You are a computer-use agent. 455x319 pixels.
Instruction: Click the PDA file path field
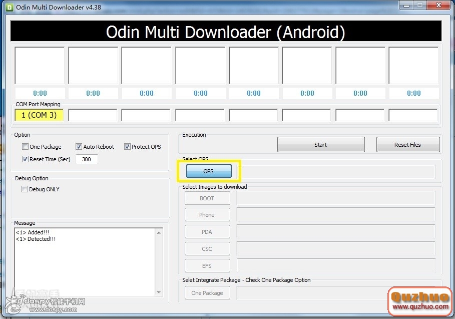click(336, 232)
